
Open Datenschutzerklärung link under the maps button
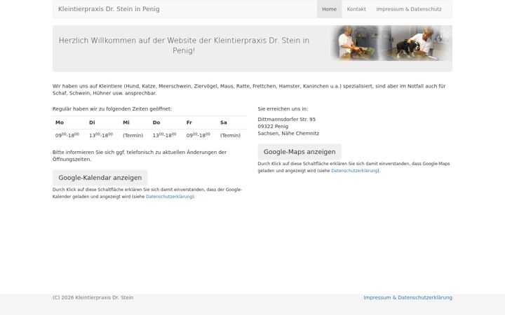click(x=355, y=171)
